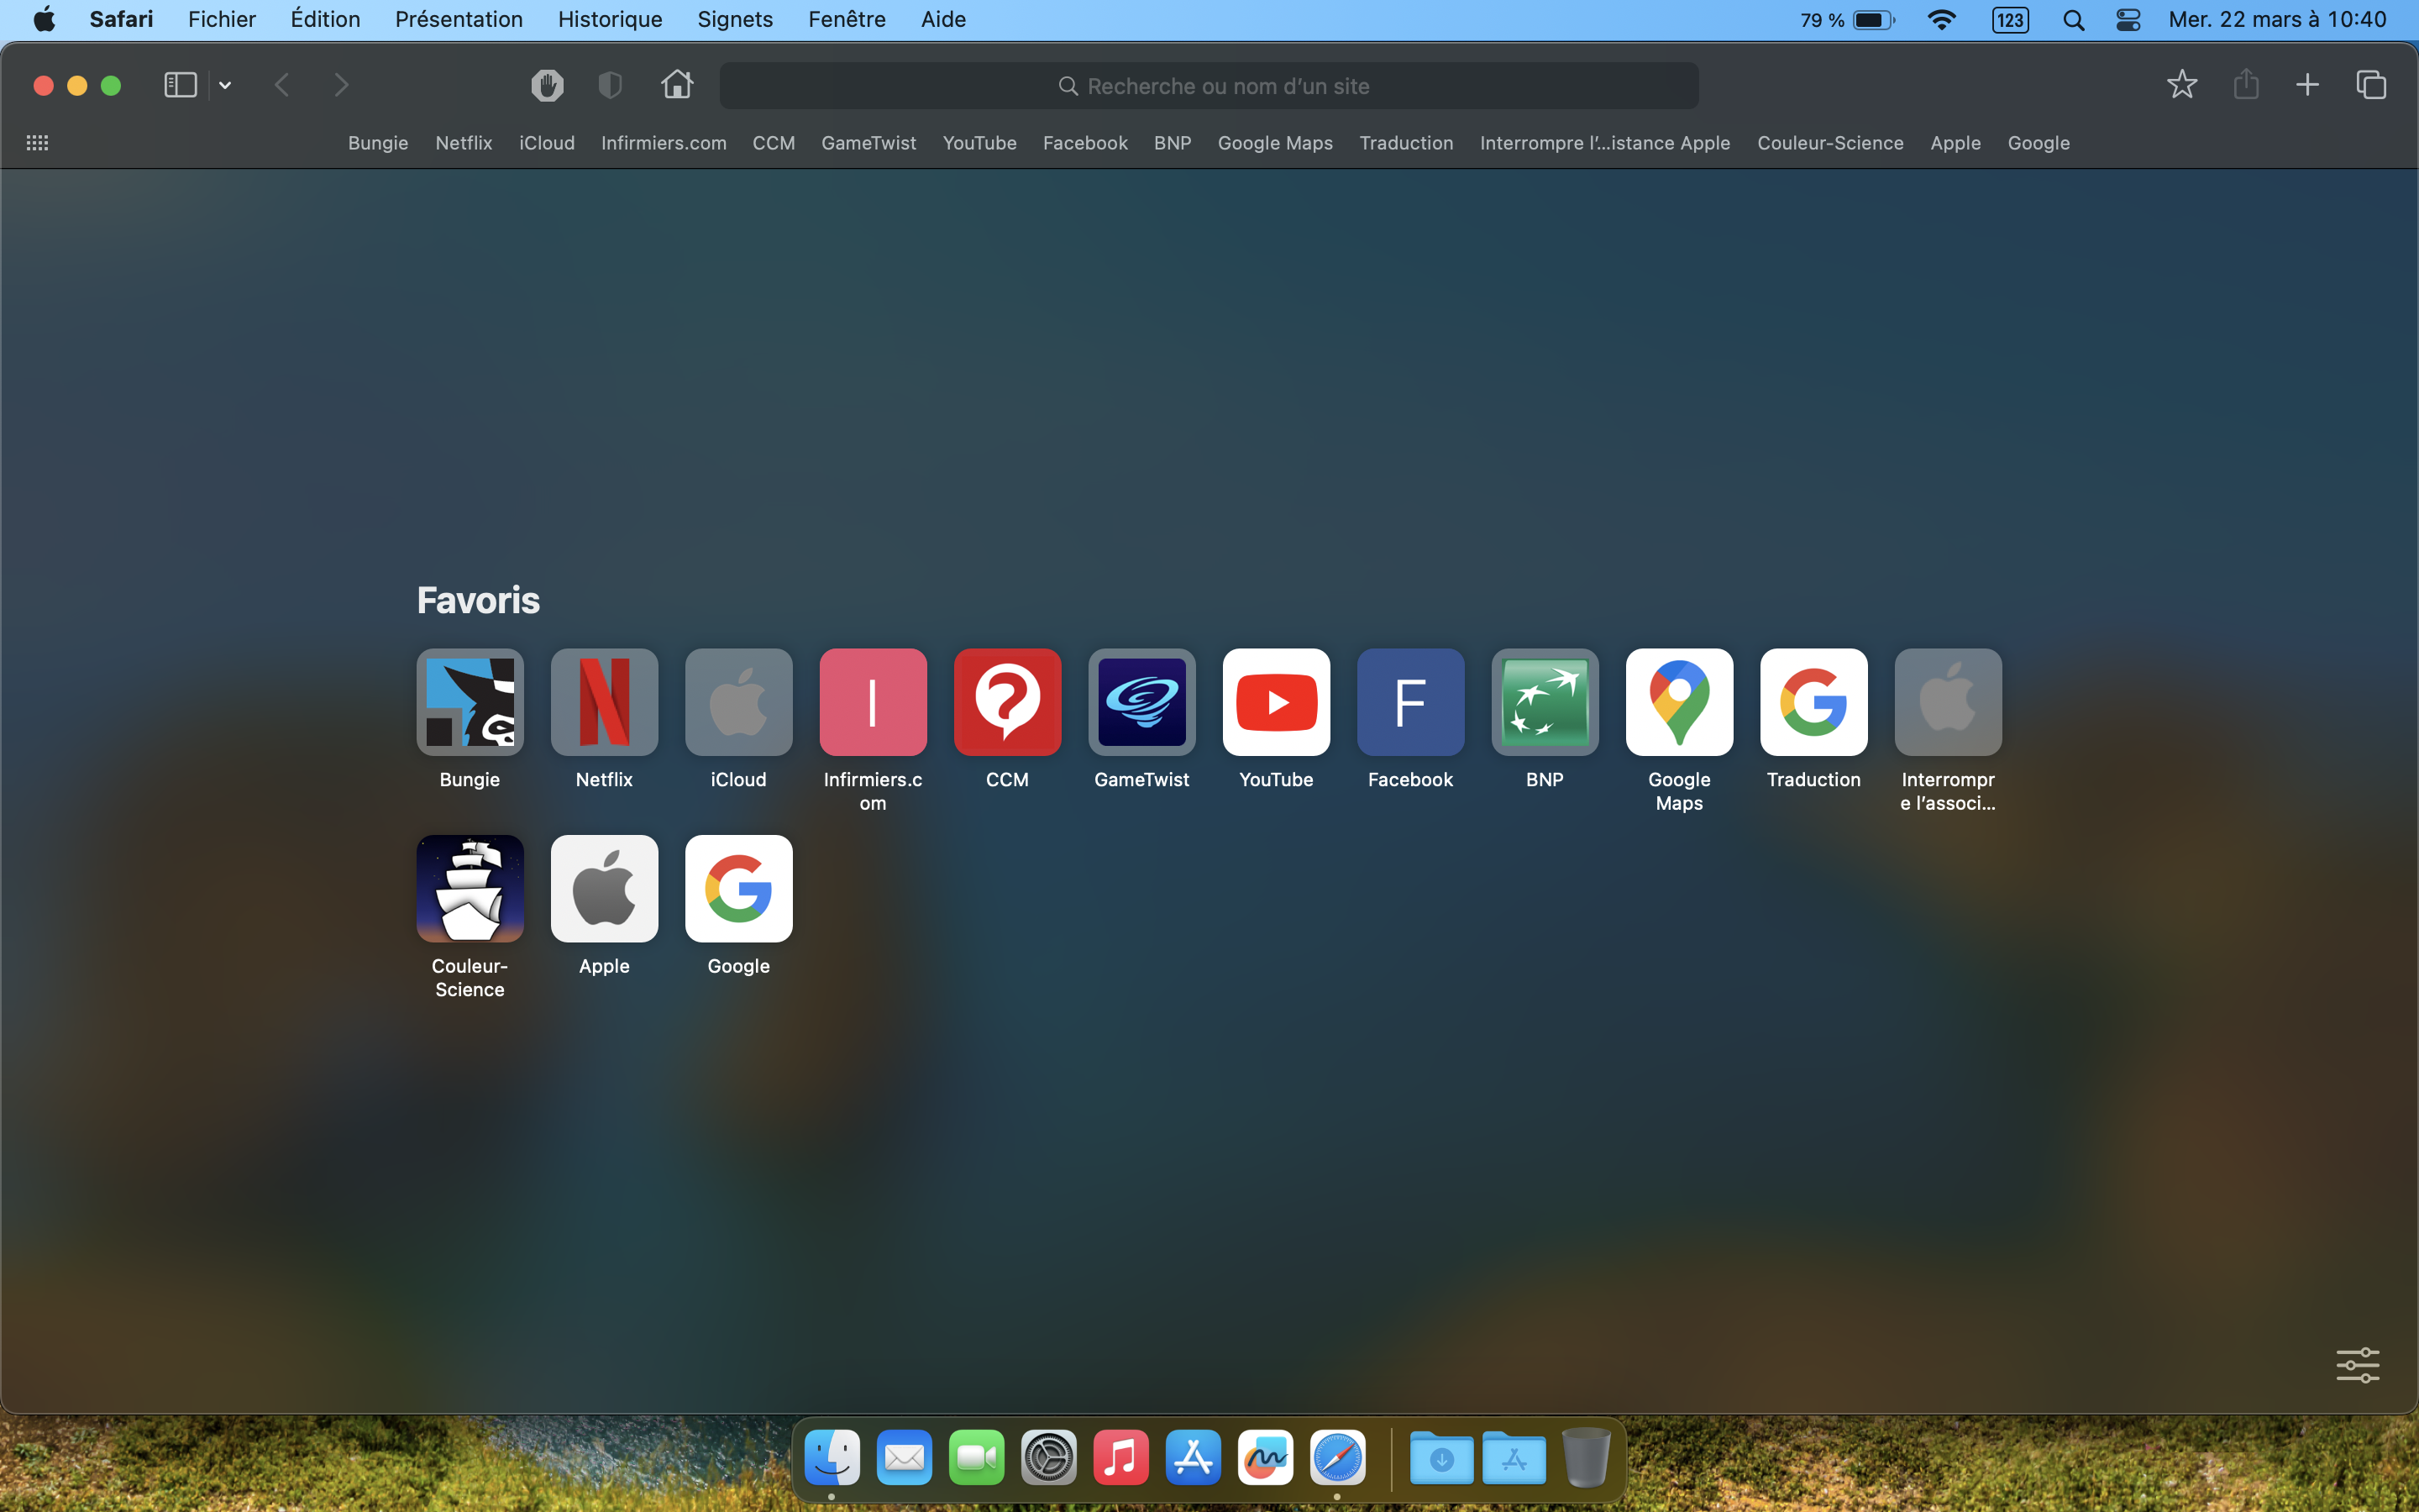The image size is (2419, 1512).
Task: Click Google Maps bookmark in favorites bar
Action: tap(1274, 143)
